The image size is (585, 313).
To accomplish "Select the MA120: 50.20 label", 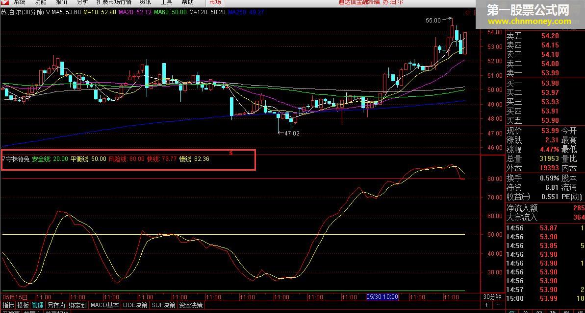I will pos(207,12).
